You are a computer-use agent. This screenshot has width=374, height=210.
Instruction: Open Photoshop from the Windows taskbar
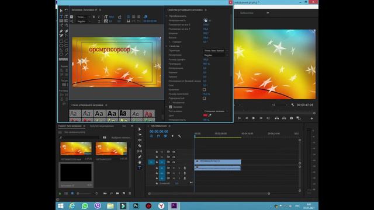tap(136, 206)
